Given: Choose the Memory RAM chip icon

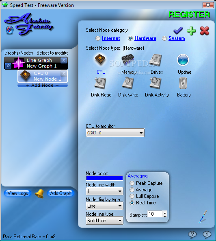Looking at the screenshot, I should [x=128, y=60].
